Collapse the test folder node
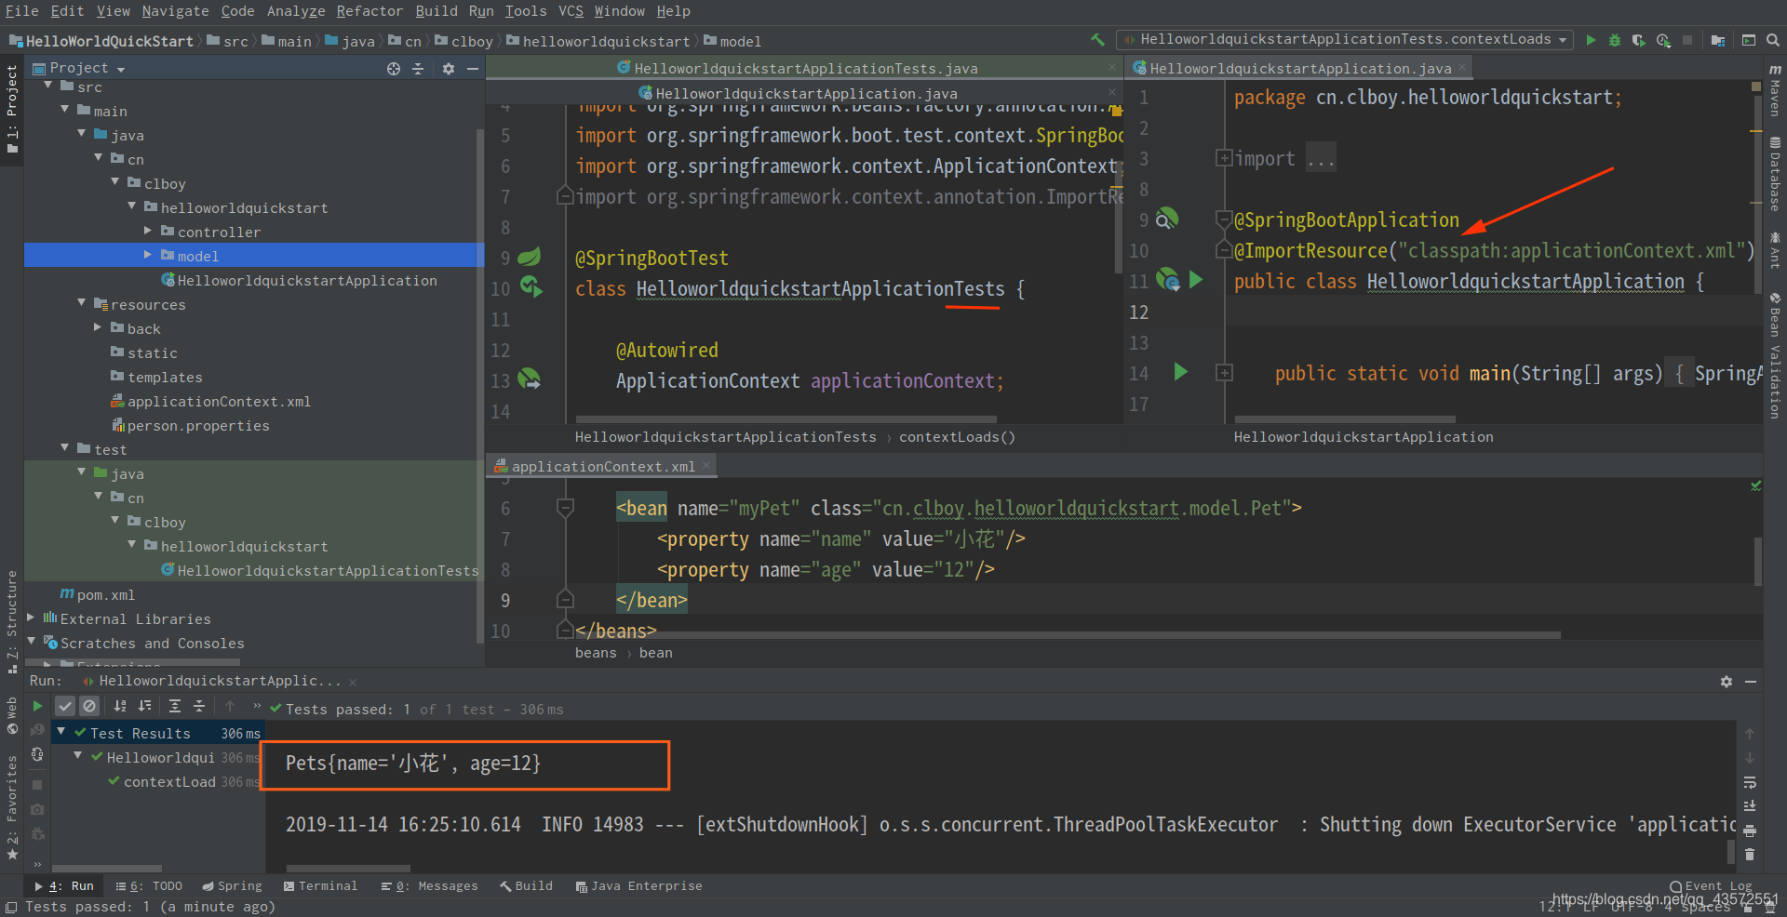Viewport: 1787px width, 917px height. (x=64, y=447)
